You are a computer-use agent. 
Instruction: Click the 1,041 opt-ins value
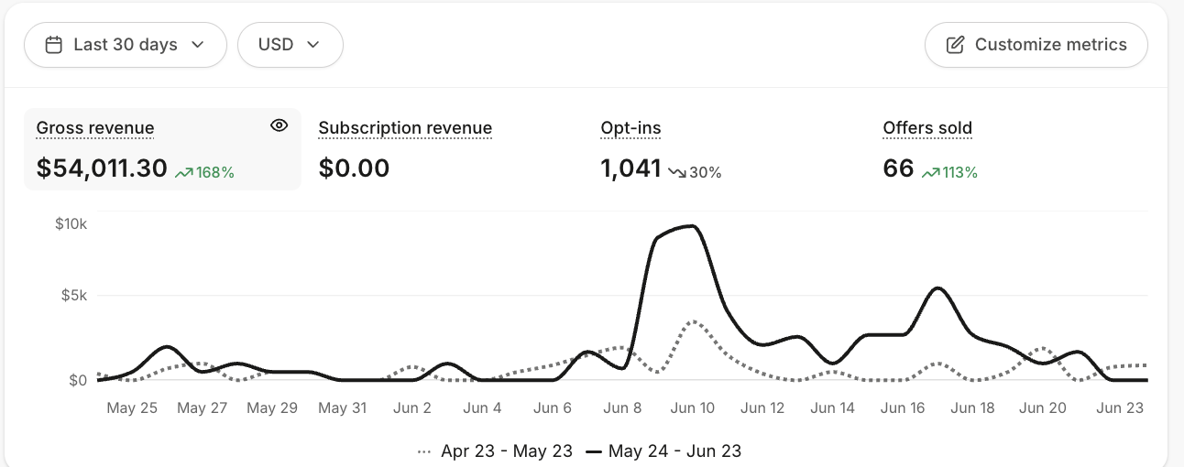[x=630, y=168]
